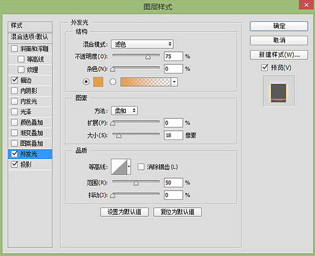Click the 大小 size value input field
Screen dimensions: 315x256
click(173, 135)
